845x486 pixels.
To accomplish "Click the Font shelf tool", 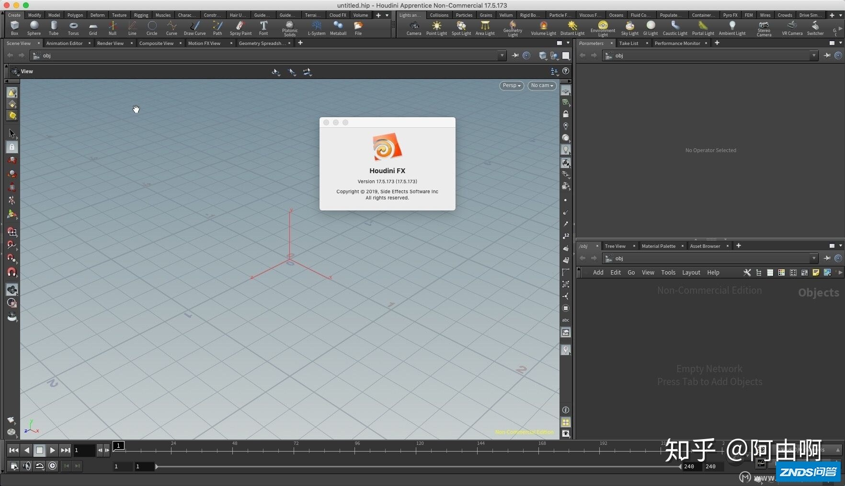I will click(263, 28).
